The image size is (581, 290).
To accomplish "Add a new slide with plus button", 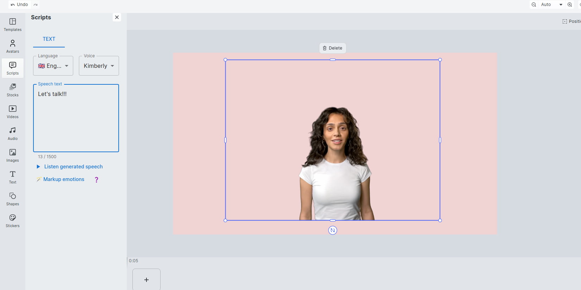I will (x=146, y=280).
